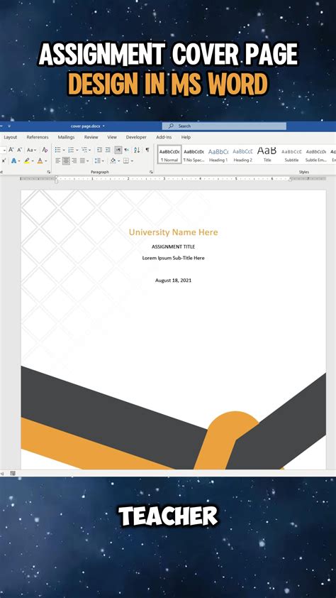
Task: Apply numbered list formatting
Action: click(71, 149)
